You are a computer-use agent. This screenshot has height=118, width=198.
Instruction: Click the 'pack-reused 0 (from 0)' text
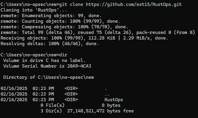click(165, 32)
